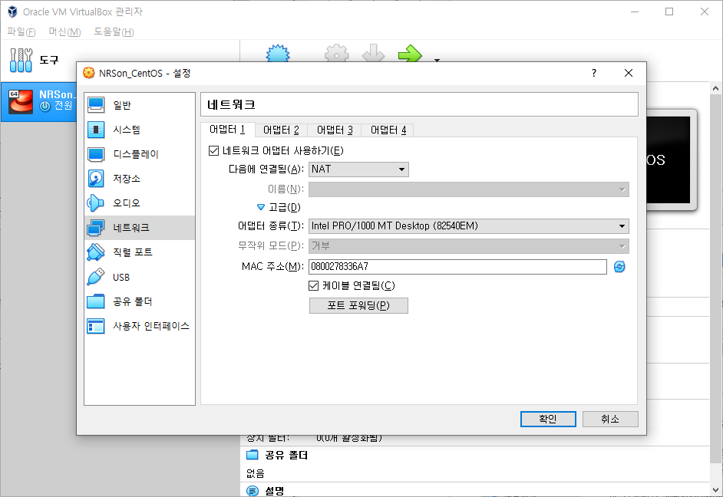723x497 pixels.
Task: Click the settings dialog help question mark
Action: click(594, 73)
